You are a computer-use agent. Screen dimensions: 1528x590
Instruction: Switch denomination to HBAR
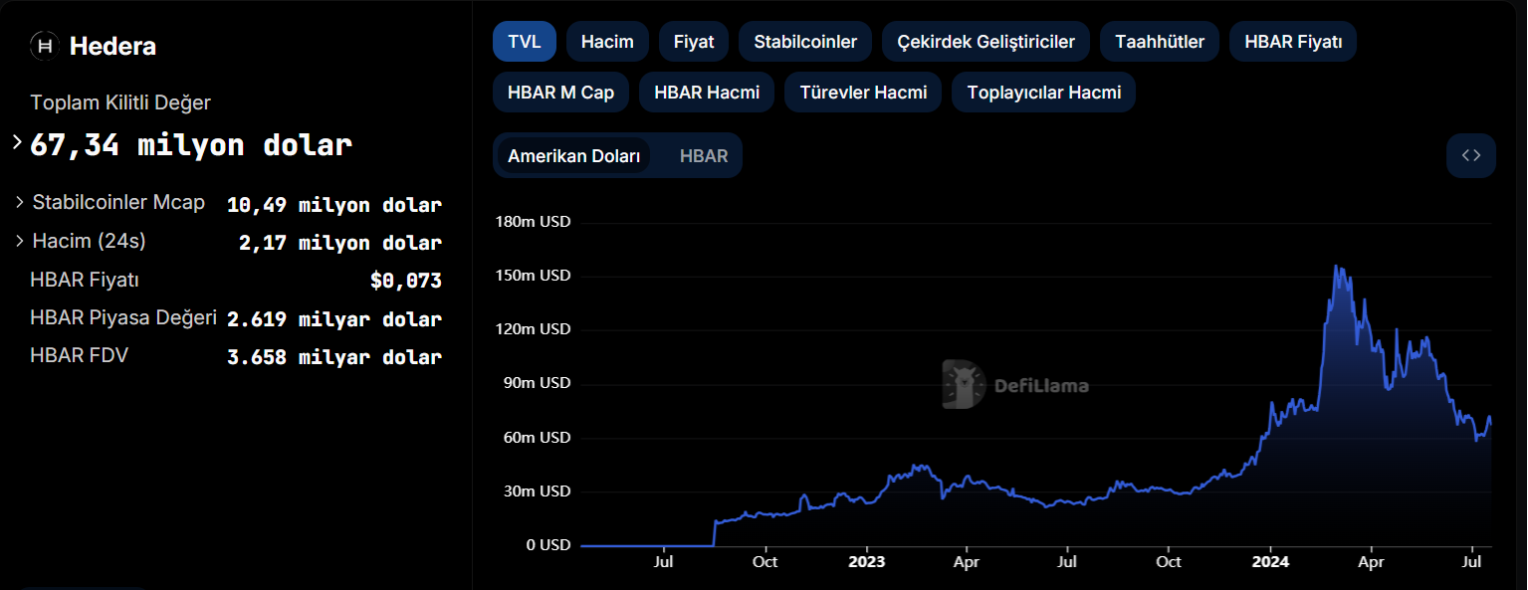[704, 156]
